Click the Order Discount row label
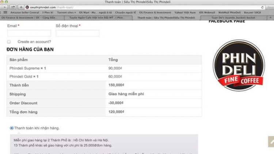 (x=23, y=103)
